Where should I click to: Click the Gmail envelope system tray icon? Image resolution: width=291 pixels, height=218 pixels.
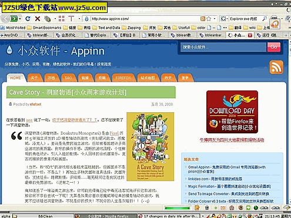[x=255, y=216]
